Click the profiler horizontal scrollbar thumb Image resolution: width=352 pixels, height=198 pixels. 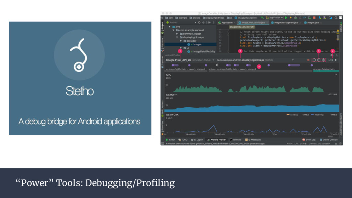pos(330,136)
